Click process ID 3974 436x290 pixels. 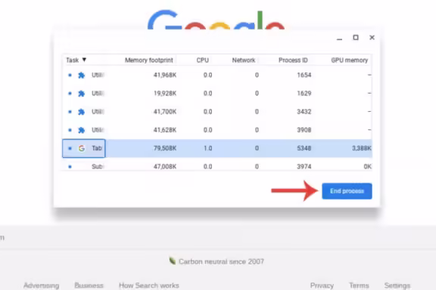(304, 166)
